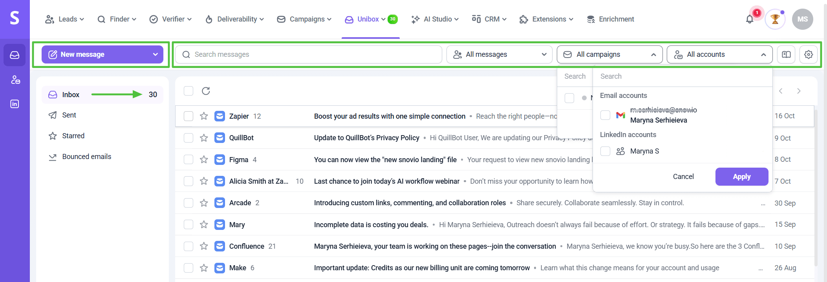
Task: Check the Maryna Serhieieva Gmail account checkbox
Action: 605,115
